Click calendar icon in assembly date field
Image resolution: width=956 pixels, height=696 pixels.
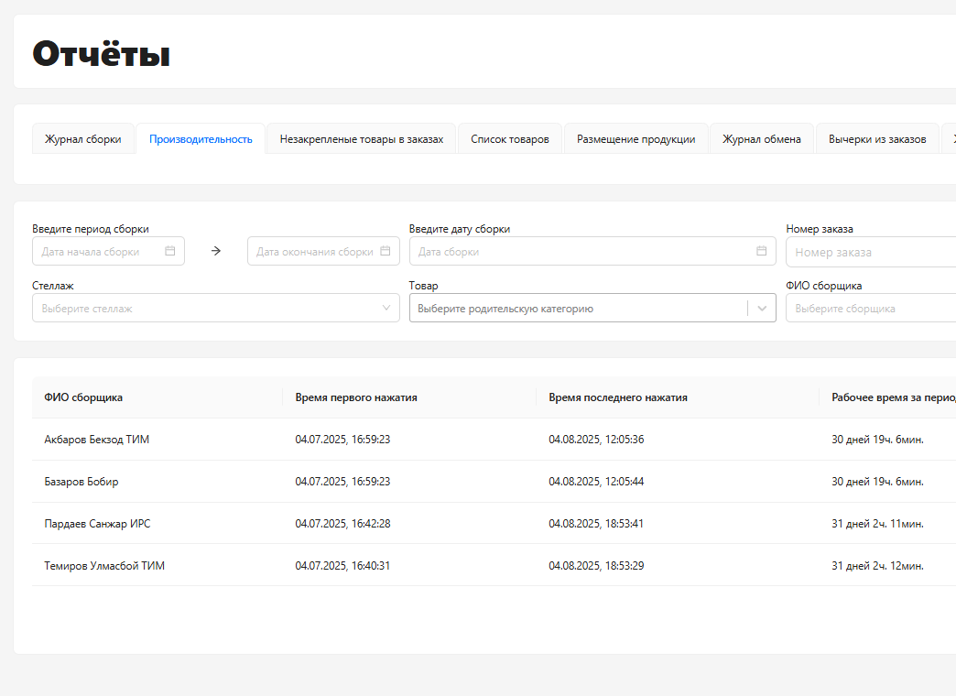point(762,251)
